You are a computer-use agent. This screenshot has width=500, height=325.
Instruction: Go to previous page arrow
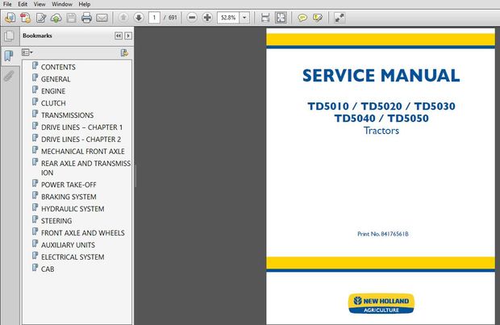(x=123, y=18)
